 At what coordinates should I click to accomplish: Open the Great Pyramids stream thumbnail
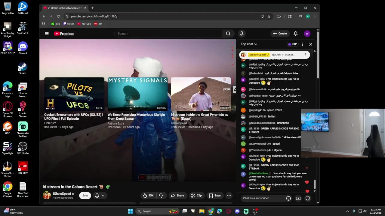pyautogui.click(x=201, y=94)
